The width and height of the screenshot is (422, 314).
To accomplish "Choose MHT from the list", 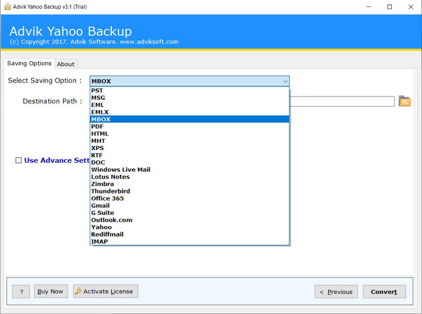I will coord(190,141).
